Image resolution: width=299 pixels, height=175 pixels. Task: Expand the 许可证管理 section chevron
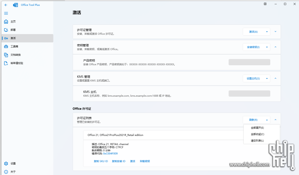[x=275, y=32]
